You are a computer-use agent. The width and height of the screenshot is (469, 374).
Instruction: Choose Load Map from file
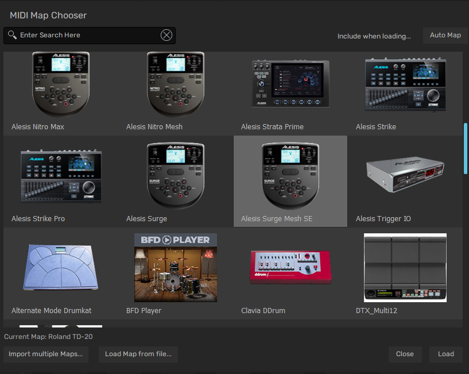[138, 354]
